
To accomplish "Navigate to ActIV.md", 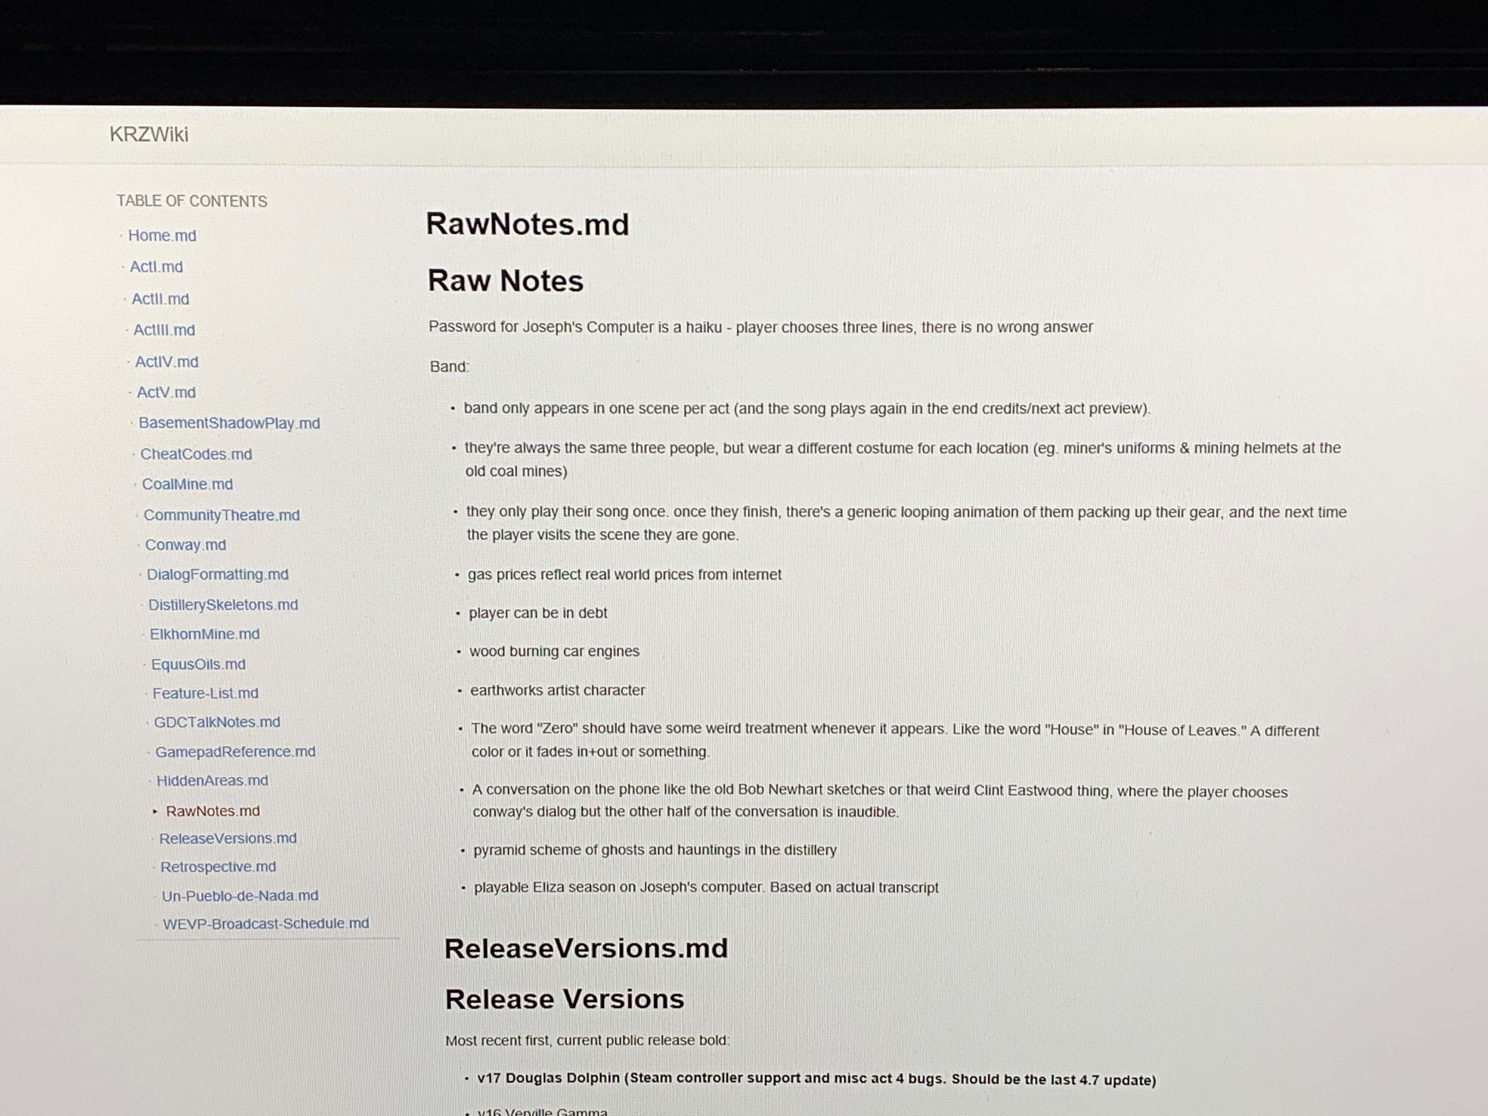I will pyautogui.click(x=167, y=362).
